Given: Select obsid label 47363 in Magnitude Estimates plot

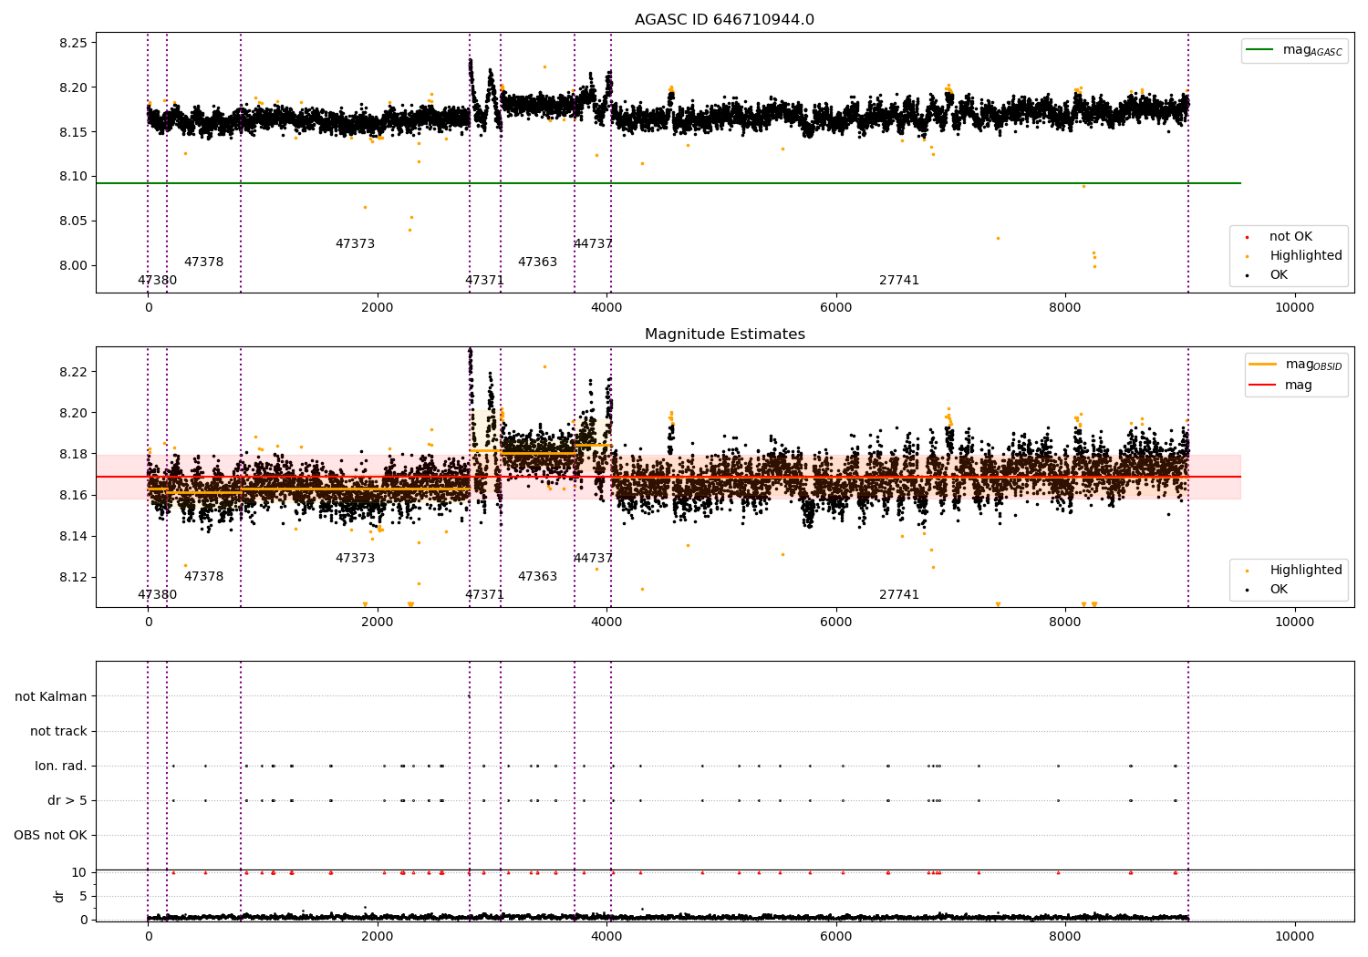Looking at the screenshot, I should tap(537, 577).
